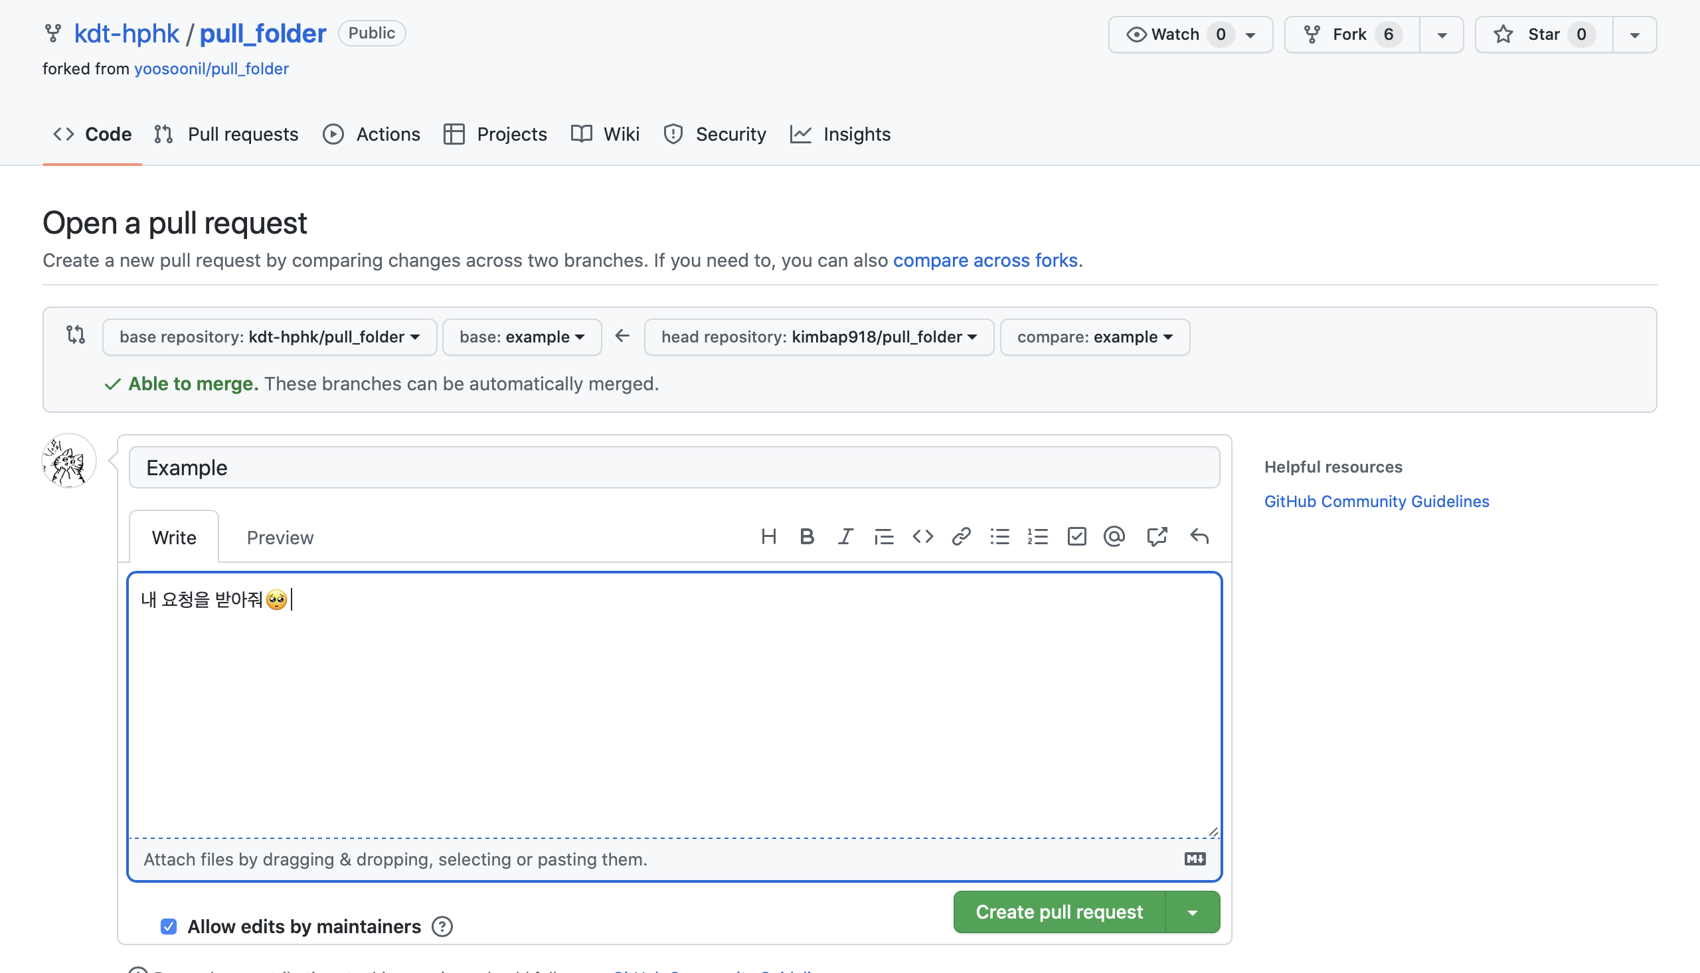Open the Pull requests tab
The image size is (1700, 973).
(226, 134)
